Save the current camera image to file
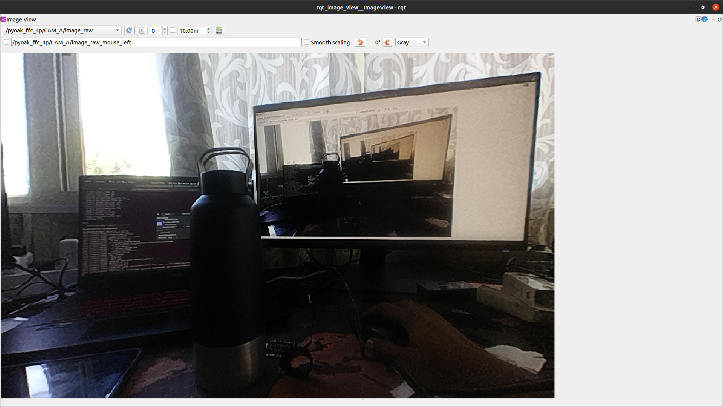 [219, 30]
